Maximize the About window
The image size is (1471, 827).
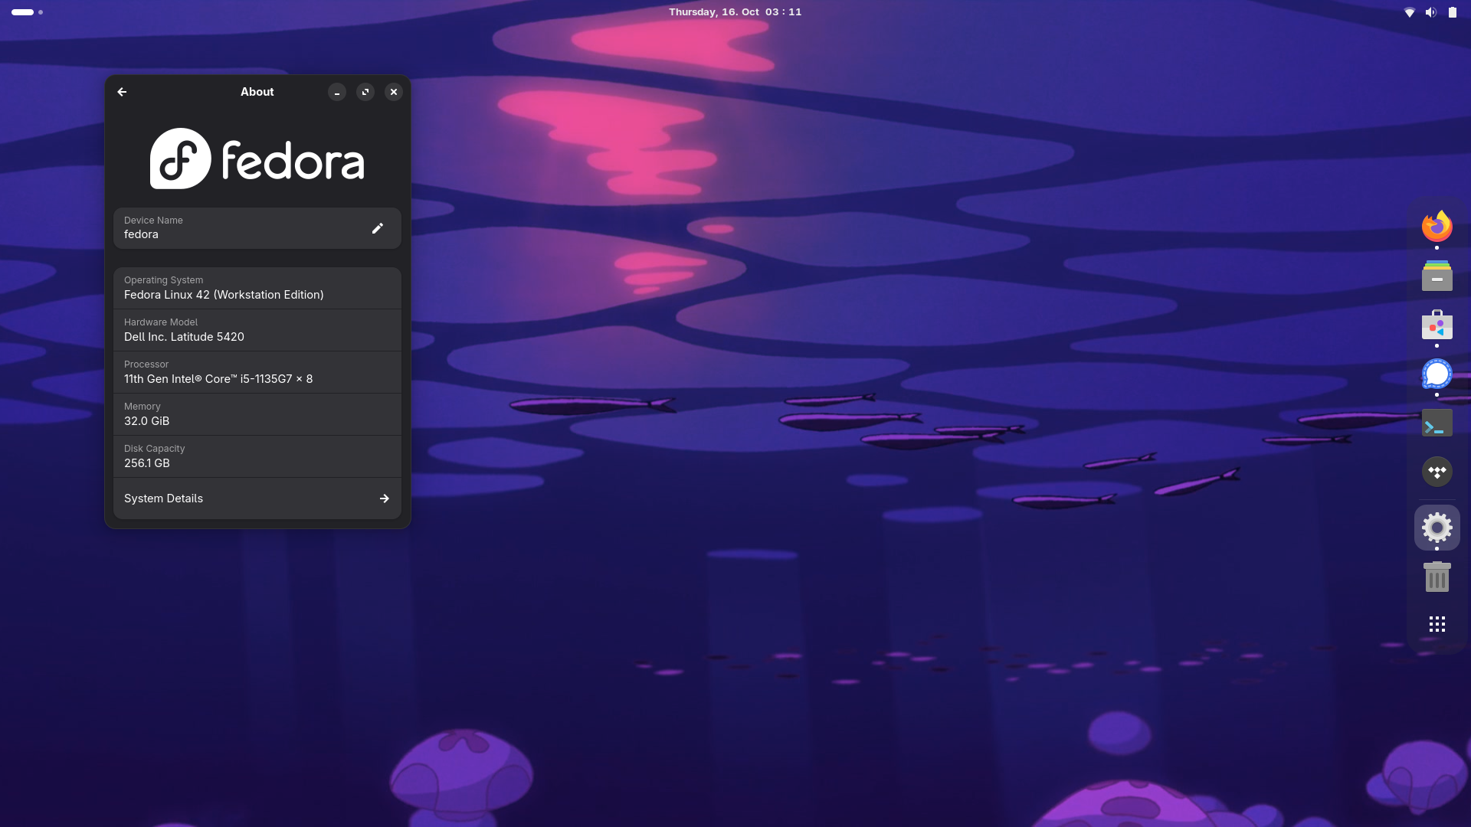(x=365, y=92)
